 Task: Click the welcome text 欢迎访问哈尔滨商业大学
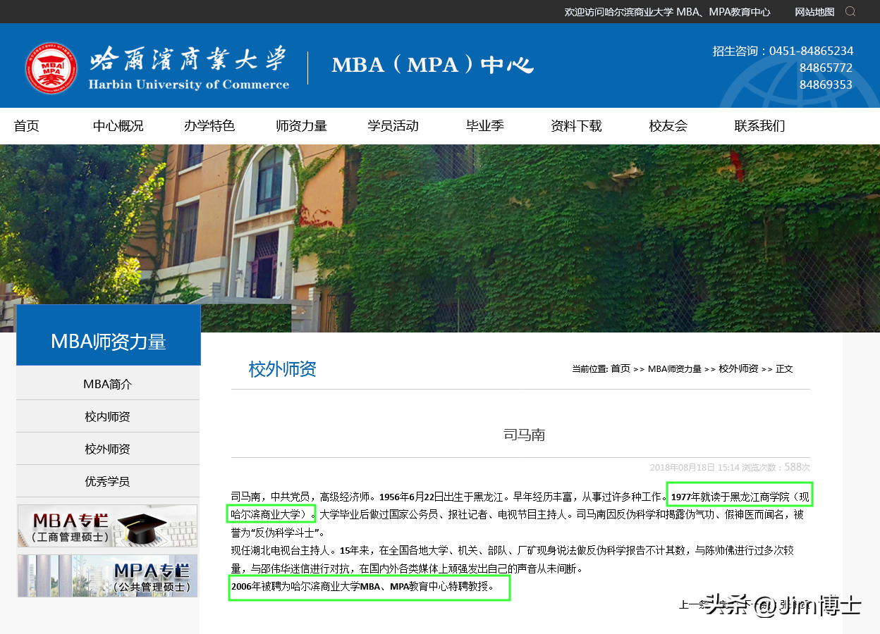point(618,12)
